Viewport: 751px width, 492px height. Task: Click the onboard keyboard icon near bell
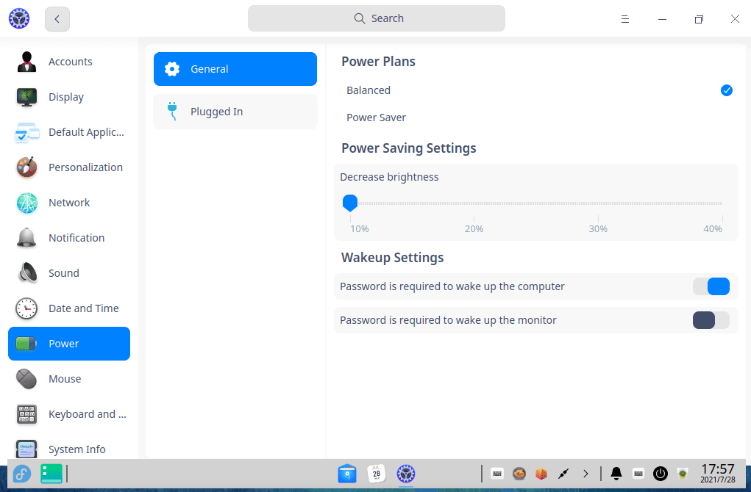click(x=638, y=474)
